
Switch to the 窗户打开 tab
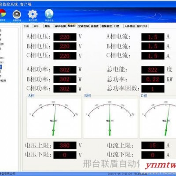pyautogui.click(x=142, y=26)
